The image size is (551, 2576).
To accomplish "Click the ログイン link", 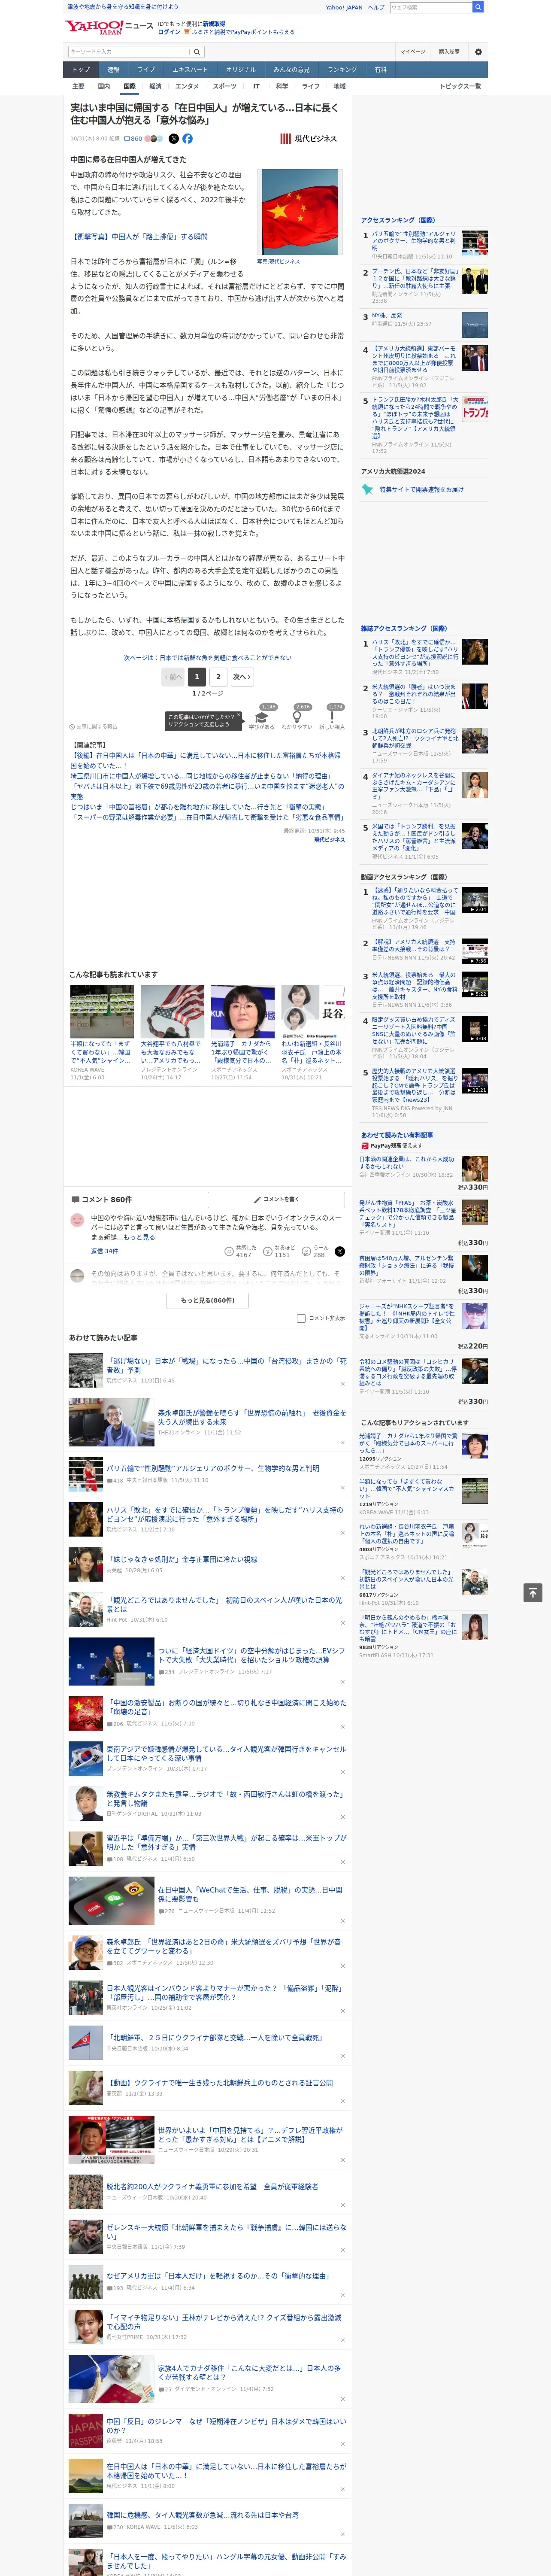I will click(169, 32).
